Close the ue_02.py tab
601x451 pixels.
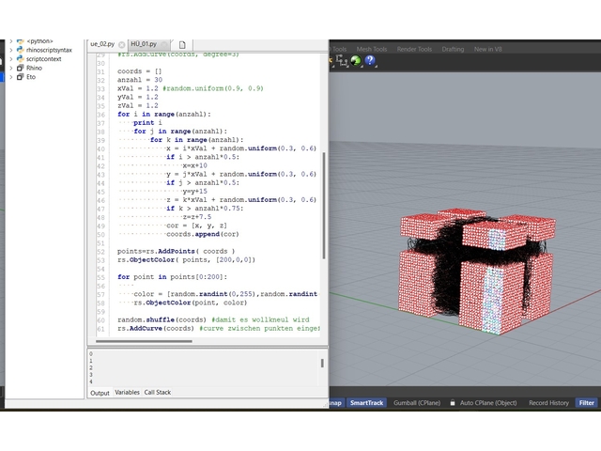click(x=120, y=44)
